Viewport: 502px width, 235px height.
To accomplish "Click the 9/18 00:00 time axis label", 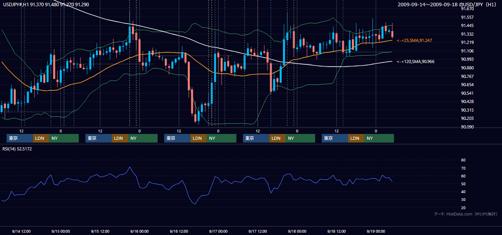I will [x=297, y=231].
